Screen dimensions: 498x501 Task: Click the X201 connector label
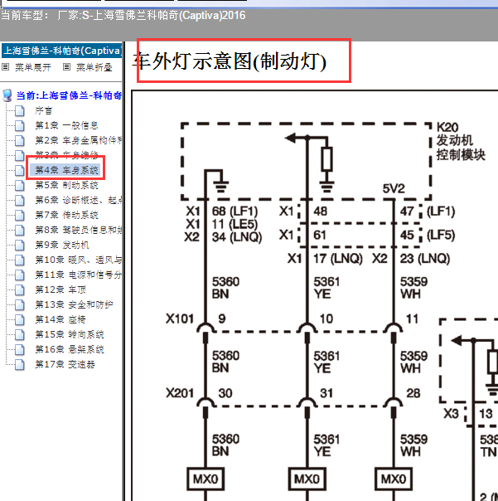pos(180,393)
